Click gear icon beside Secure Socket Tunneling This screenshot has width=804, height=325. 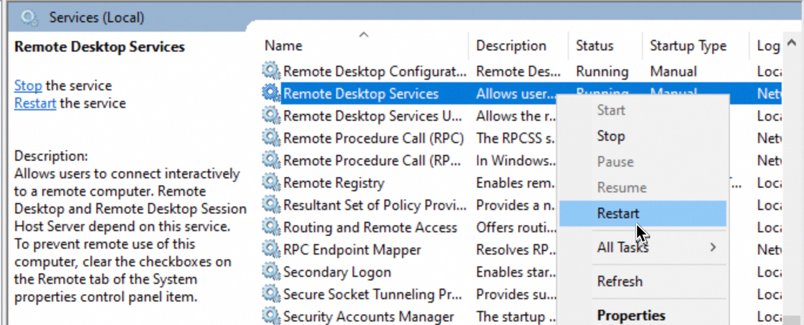[x=271, y=294]
